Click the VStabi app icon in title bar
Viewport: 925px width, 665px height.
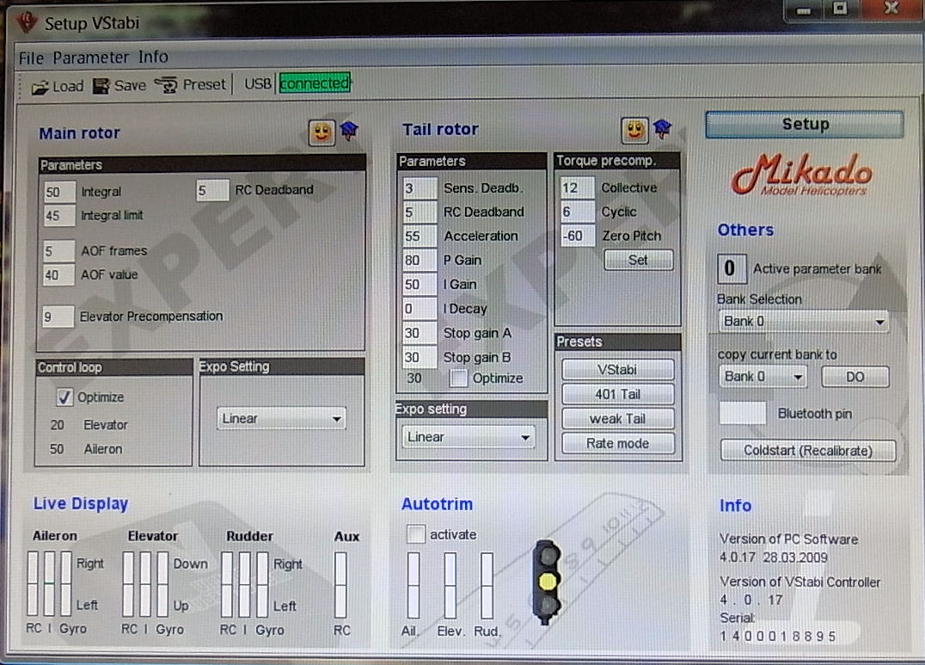click(27, 22)
